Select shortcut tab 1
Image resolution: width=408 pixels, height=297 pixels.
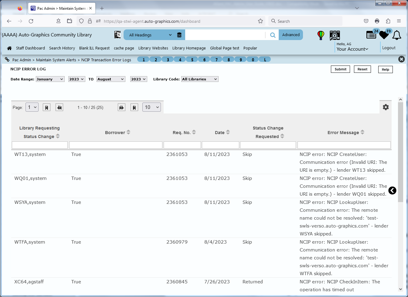pyautogui.click(x=144, y=59)
